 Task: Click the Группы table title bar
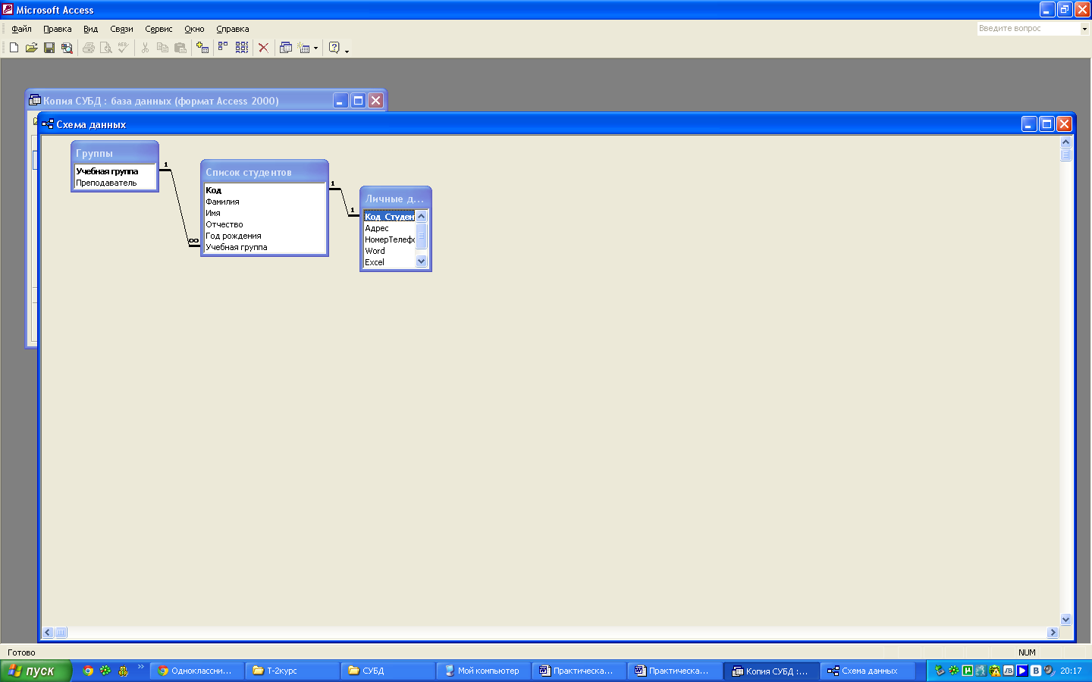(115, 152)
